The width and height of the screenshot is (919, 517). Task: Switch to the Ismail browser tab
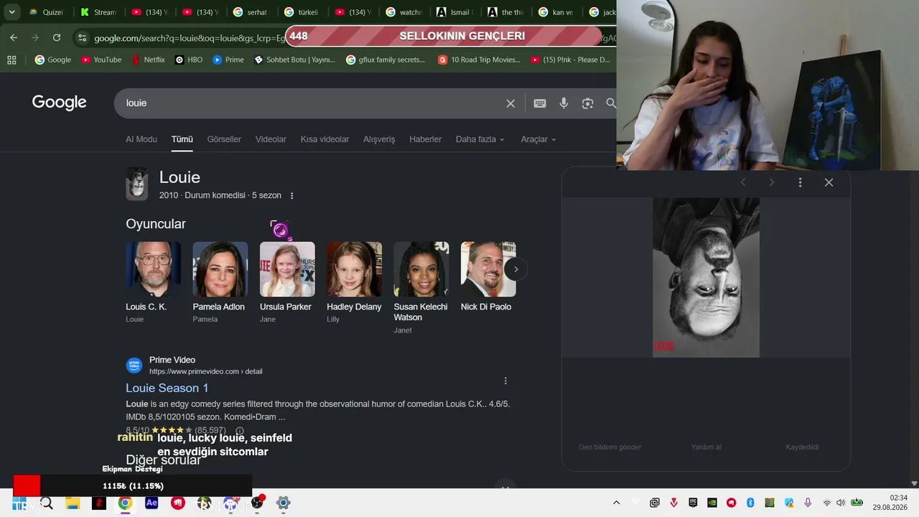click(454, 12)
